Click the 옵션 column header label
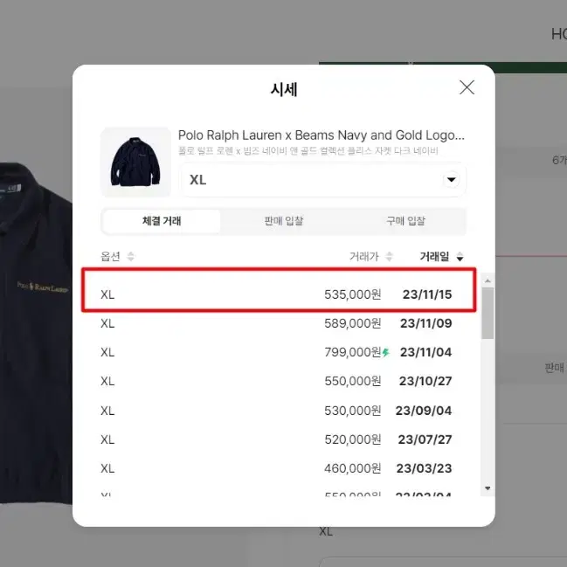567x567 pixels. (x=110, y=256)
